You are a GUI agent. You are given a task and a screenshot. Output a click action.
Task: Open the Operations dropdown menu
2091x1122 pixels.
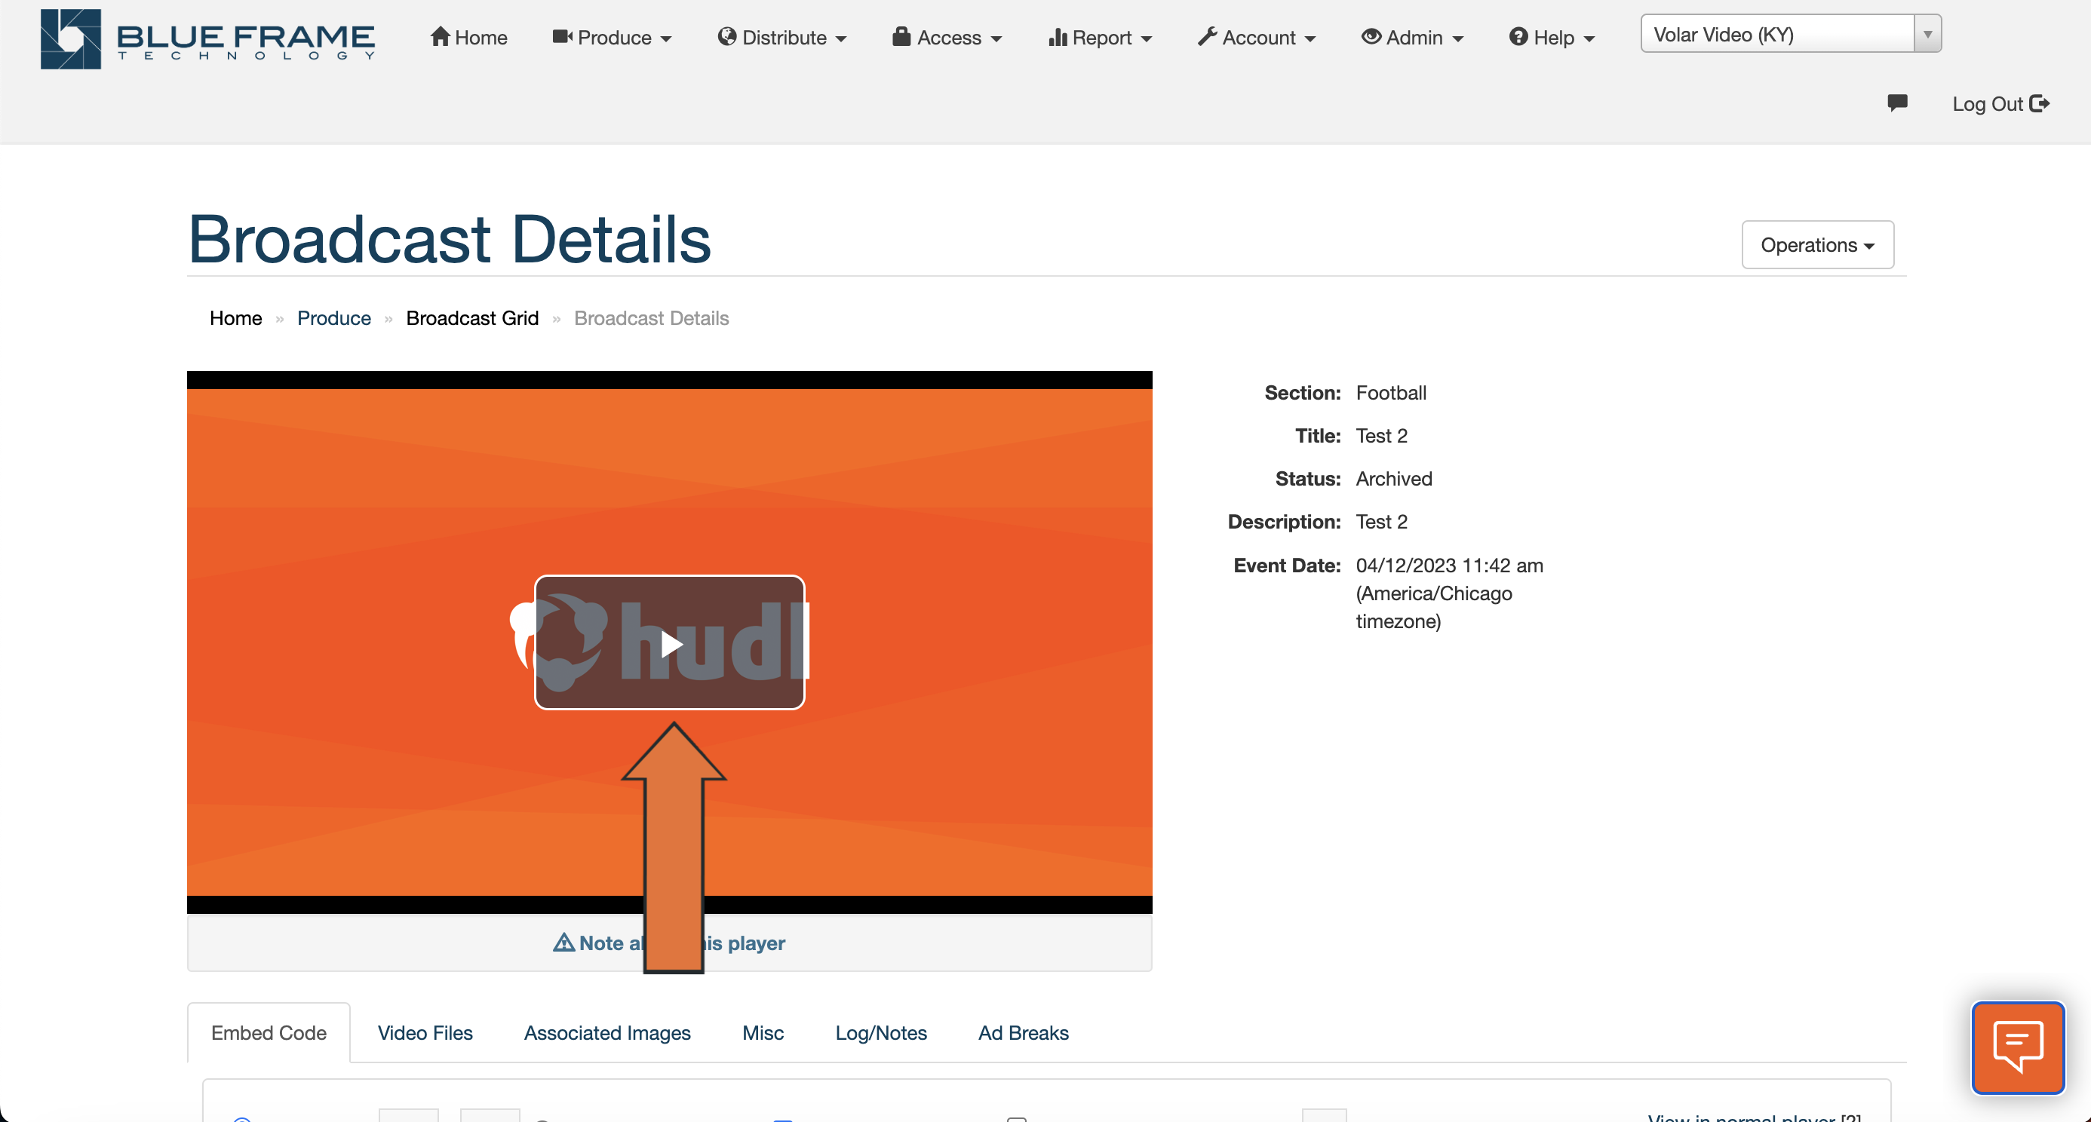[1816, 244]
